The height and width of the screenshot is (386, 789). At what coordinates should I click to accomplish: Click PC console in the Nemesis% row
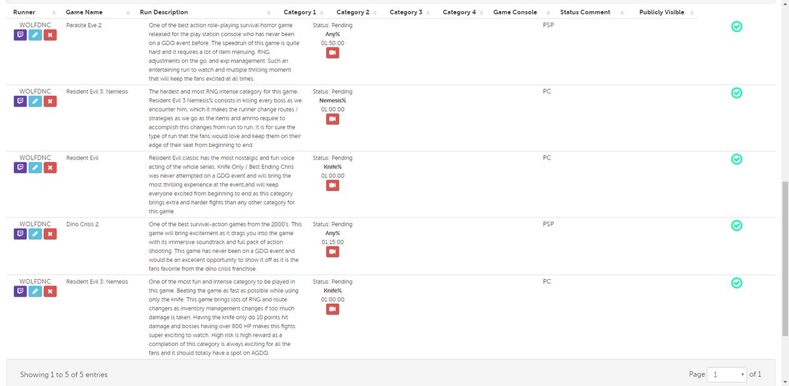547,91
